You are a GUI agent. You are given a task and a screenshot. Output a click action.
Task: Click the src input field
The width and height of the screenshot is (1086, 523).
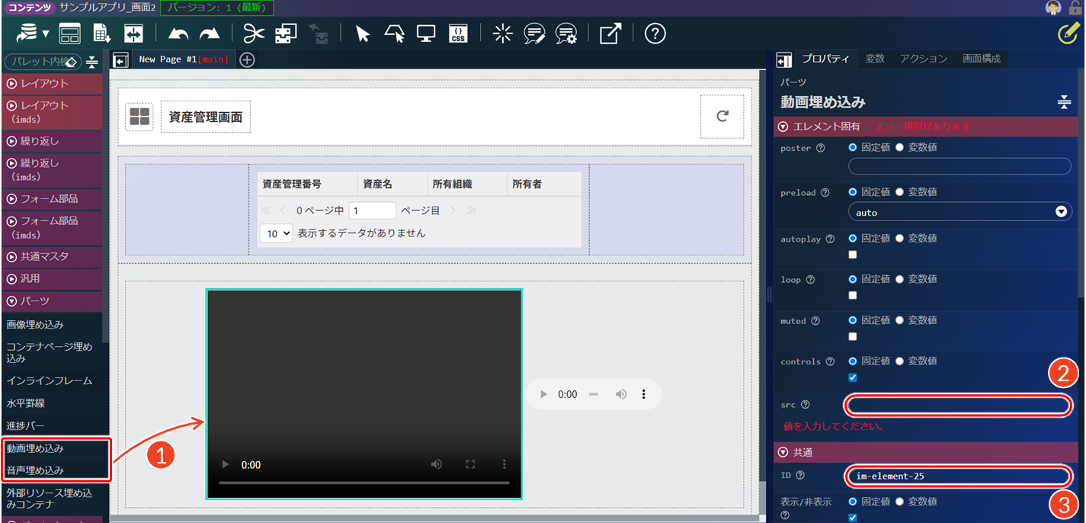pos(959,406)
